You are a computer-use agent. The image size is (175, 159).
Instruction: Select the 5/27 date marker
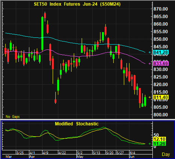click(x=120, y=153)
